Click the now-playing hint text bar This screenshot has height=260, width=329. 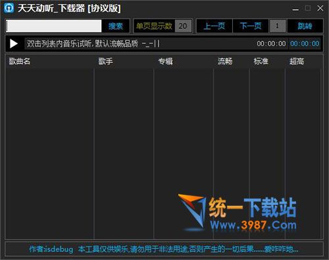[x=93, y=44]
